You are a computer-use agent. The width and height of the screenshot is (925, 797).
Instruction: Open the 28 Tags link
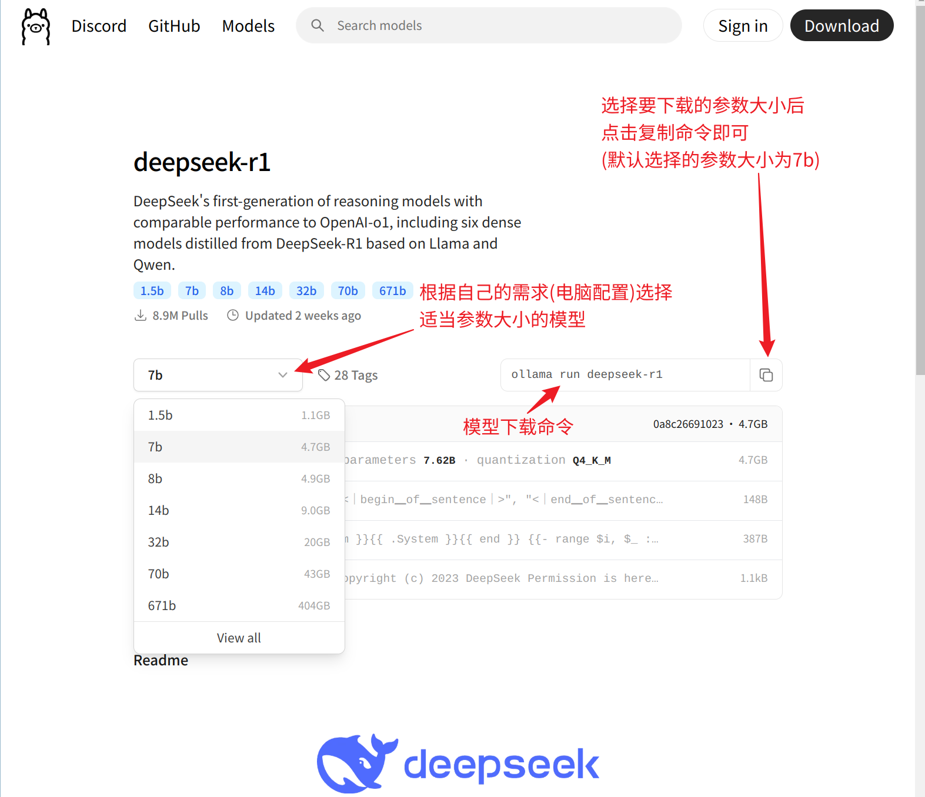pos(348,375)
